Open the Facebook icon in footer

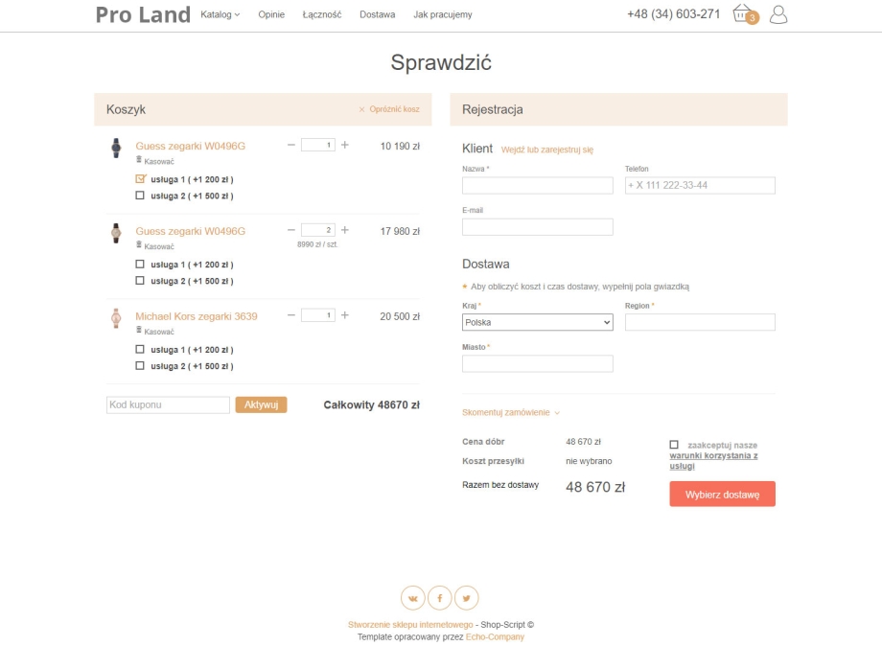[x=439, y=598]
